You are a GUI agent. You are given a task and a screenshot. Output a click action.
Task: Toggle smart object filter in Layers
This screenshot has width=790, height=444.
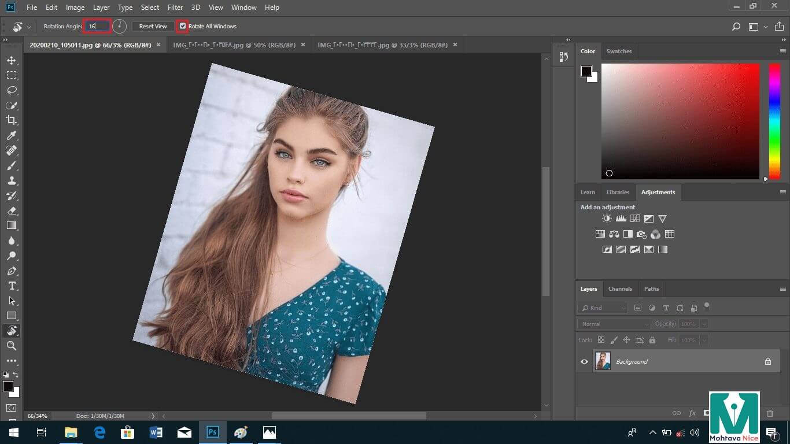click(693, 308)
